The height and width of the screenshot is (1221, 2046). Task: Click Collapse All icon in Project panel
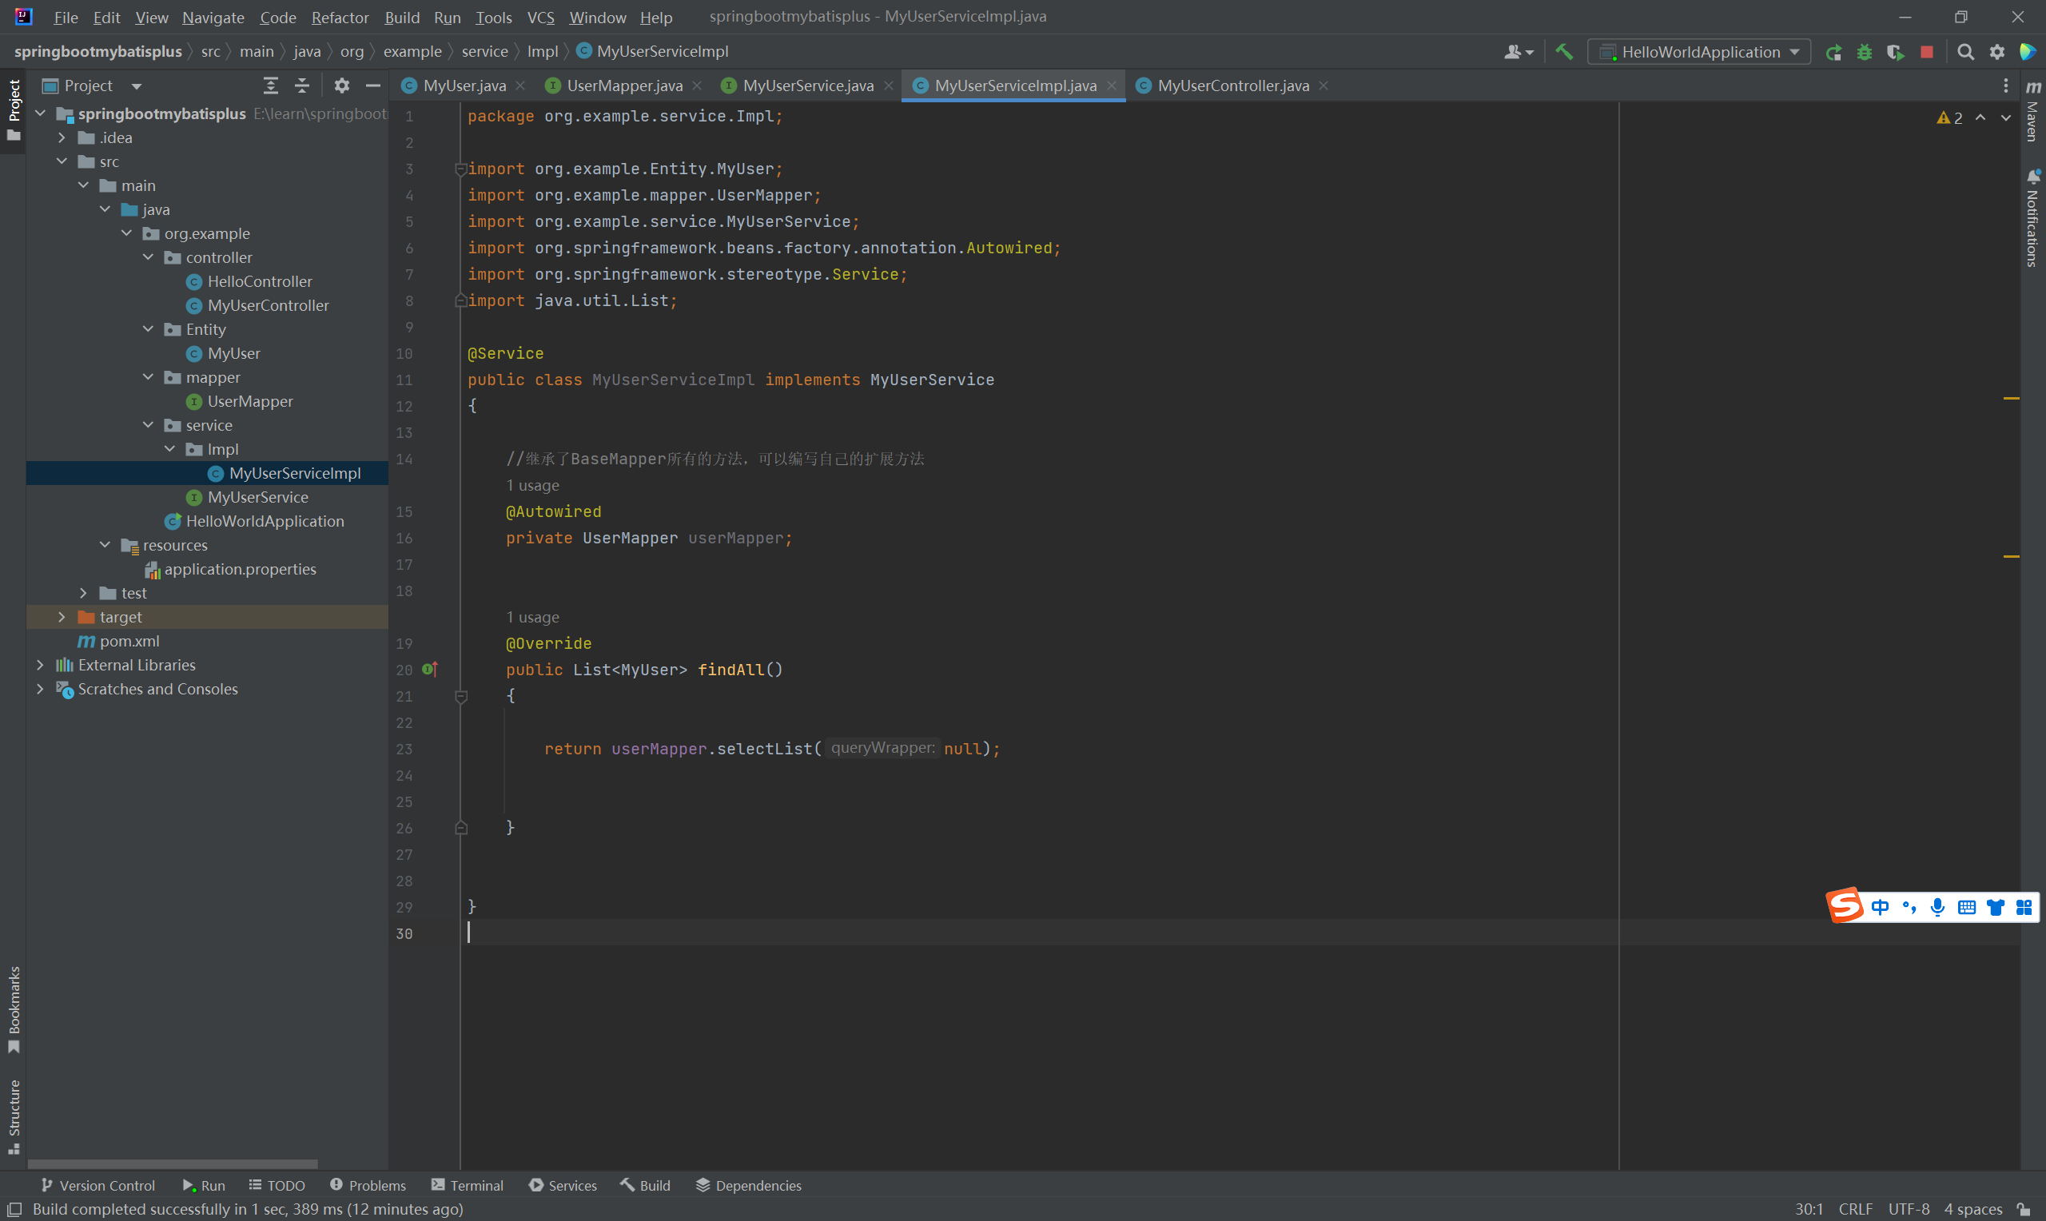302,86
